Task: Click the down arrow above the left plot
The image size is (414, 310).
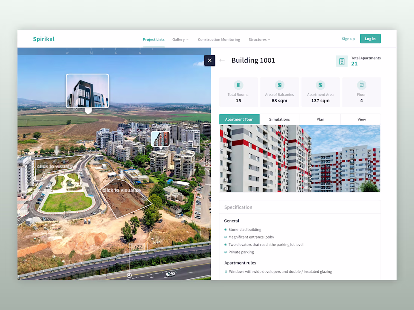Action: pos(56,151)
